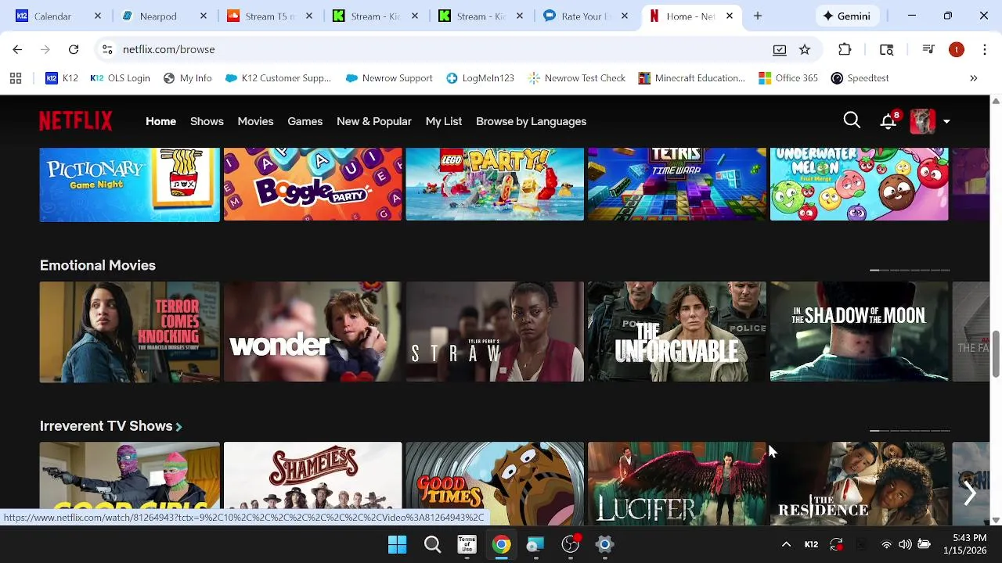The image size is (1002, 563).
Task: Expand the profile menu caret
Action: pyautogui.click(x=946, y=122)
